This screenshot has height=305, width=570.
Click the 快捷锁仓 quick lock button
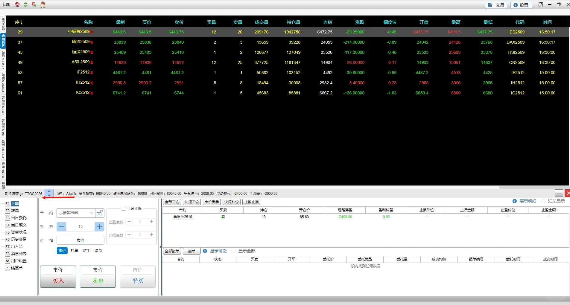click(232, 202)
